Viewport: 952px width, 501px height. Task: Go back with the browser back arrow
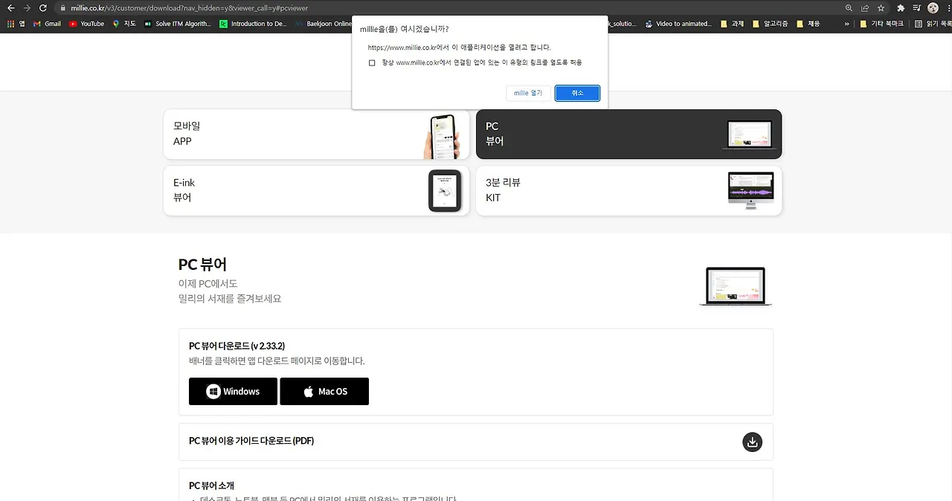coord(10,7)
